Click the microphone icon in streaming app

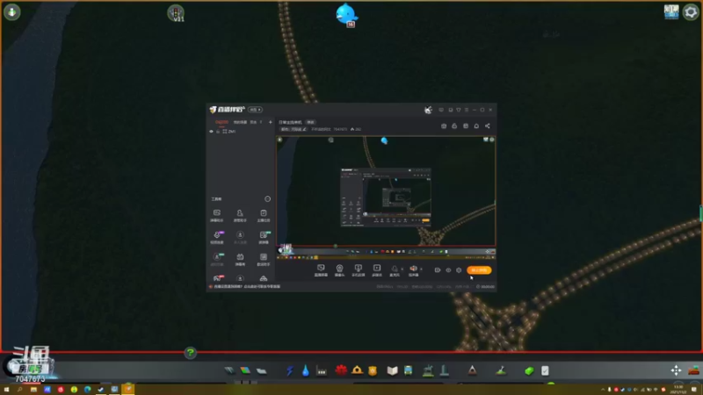[x=395, y=269]
